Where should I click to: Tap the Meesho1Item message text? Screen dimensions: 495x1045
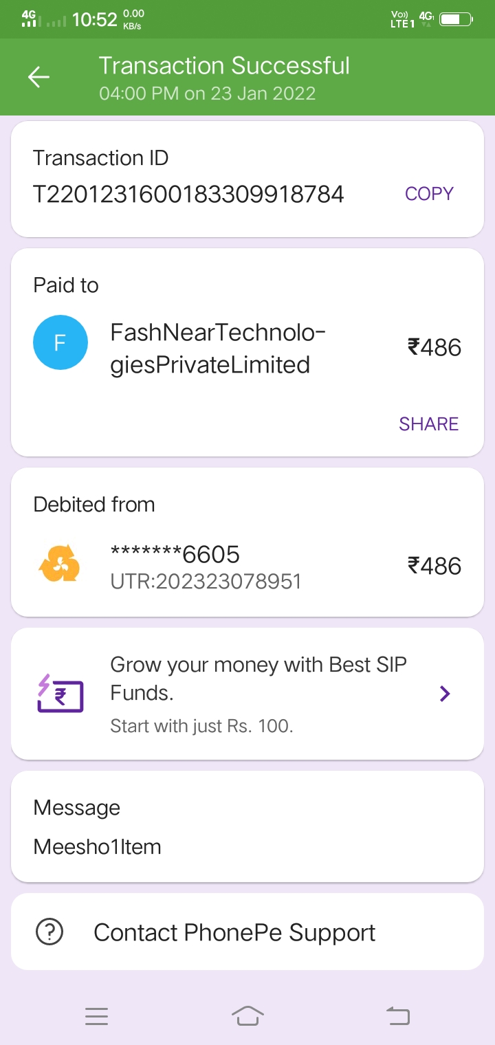pos(97,846)
